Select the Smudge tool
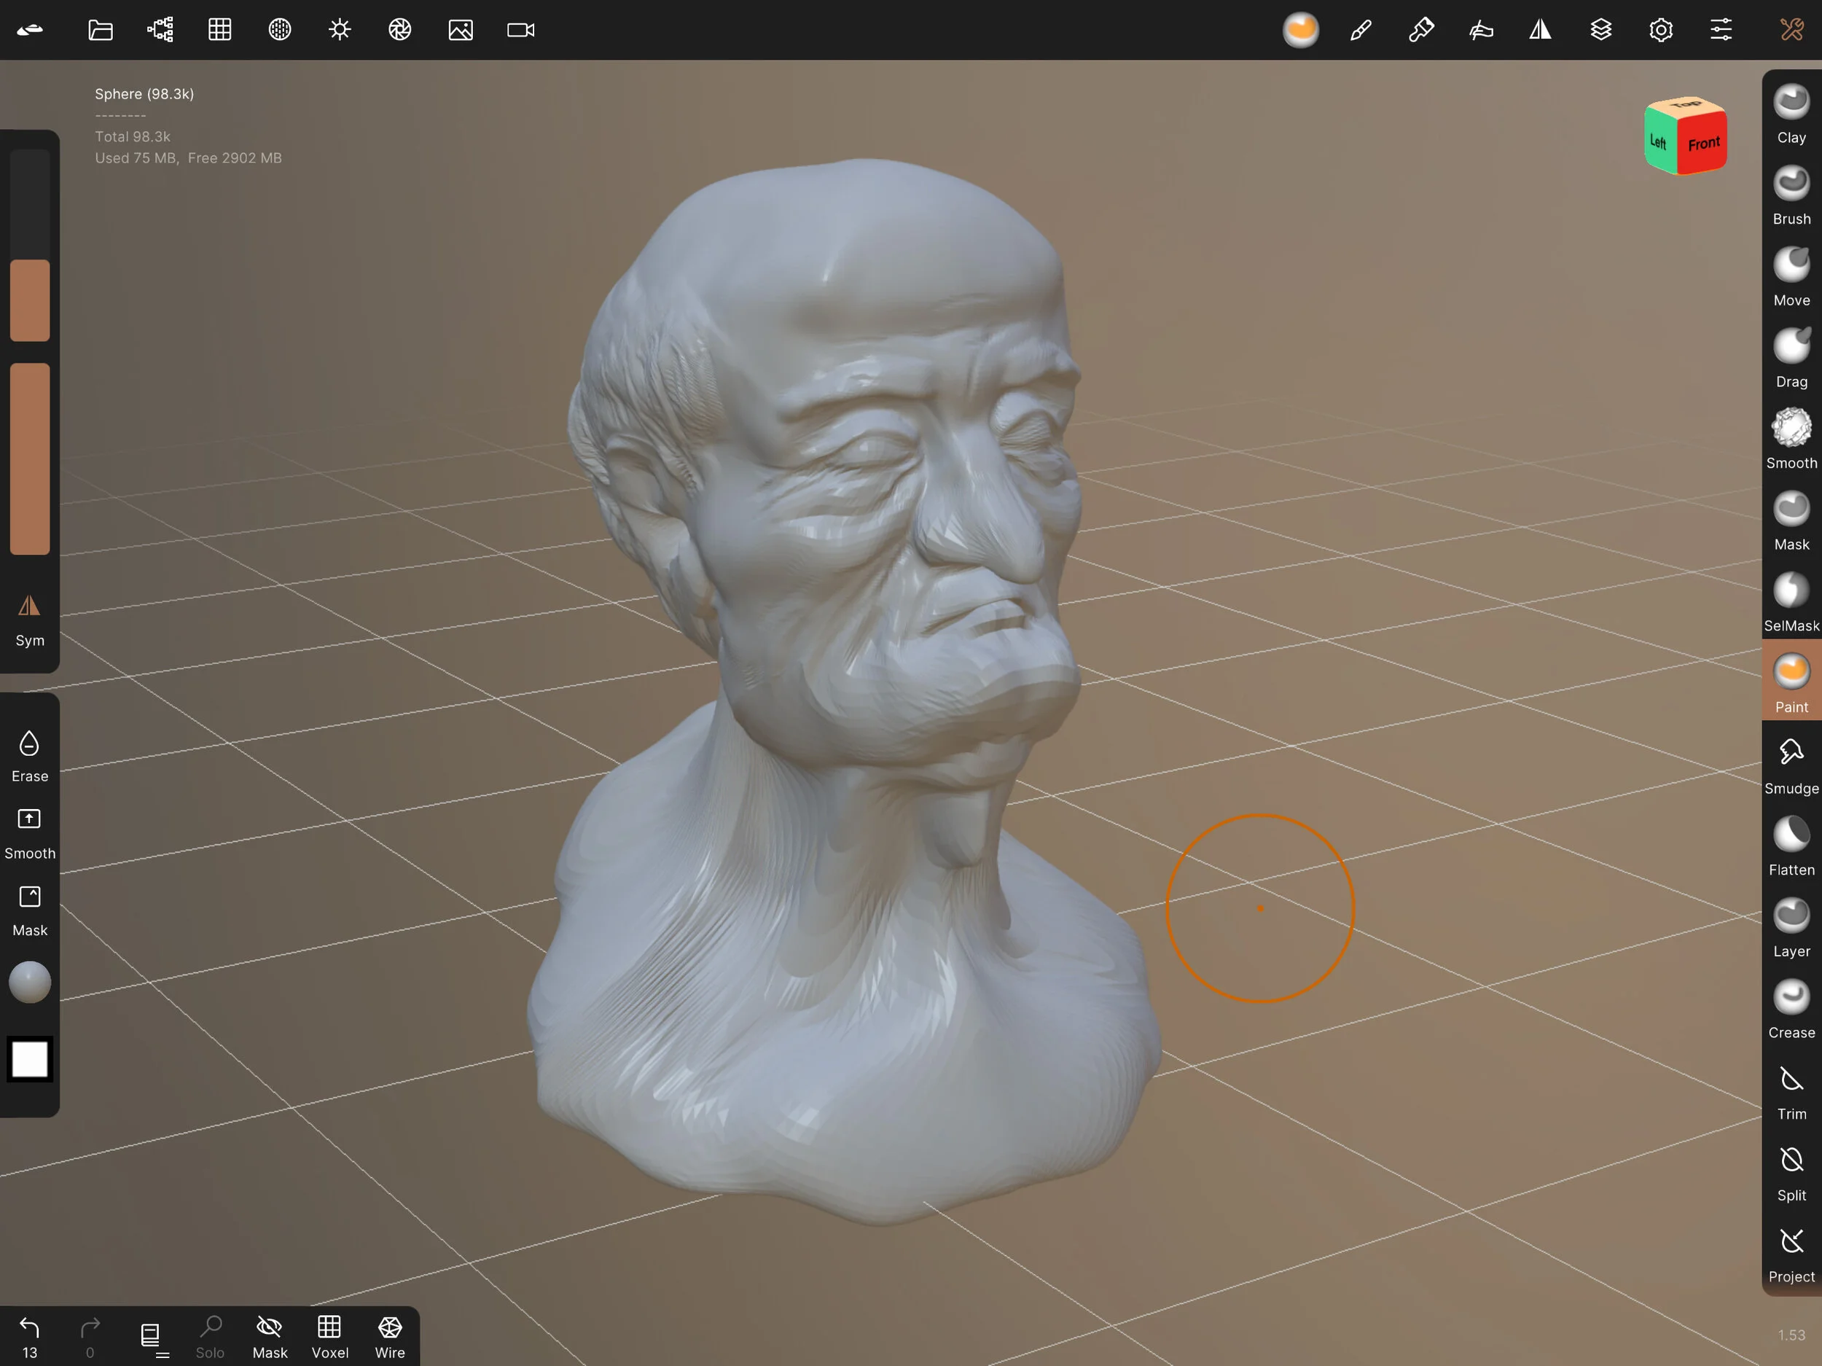 click(1791, 766)
